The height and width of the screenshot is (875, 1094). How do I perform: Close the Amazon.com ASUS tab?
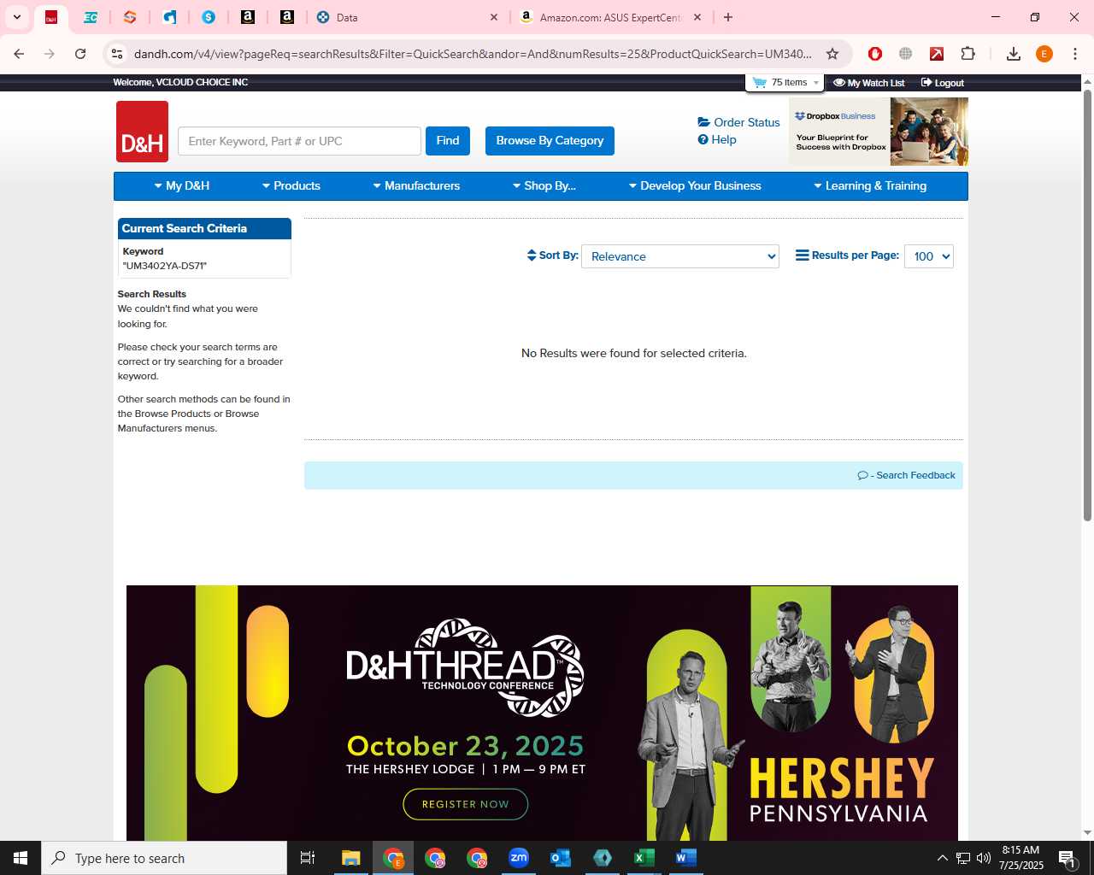697,17
